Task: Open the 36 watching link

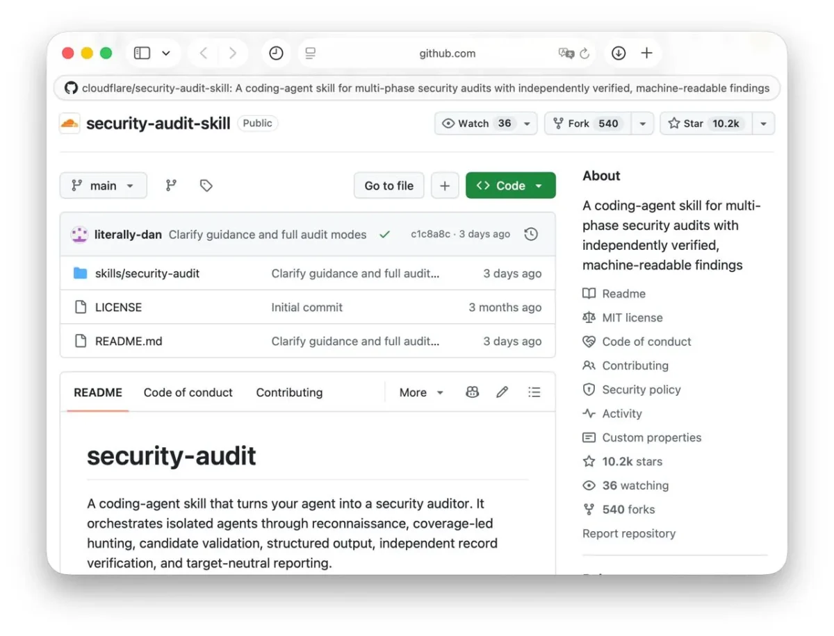Action: click(625, 485)
